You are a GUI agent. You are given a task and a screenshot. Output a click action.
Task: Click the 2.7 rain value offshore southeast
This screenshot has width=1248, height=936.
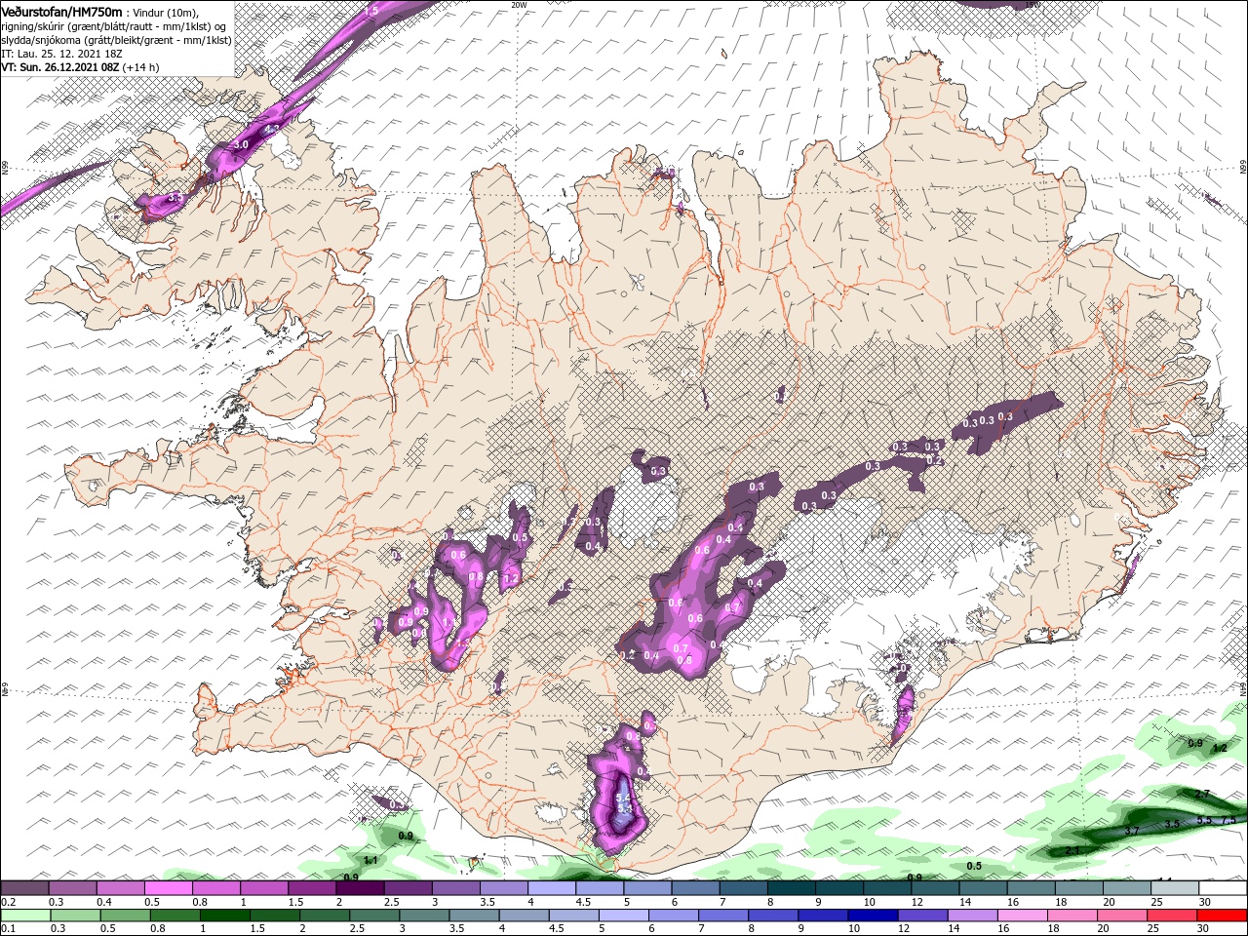(1202, 795)
